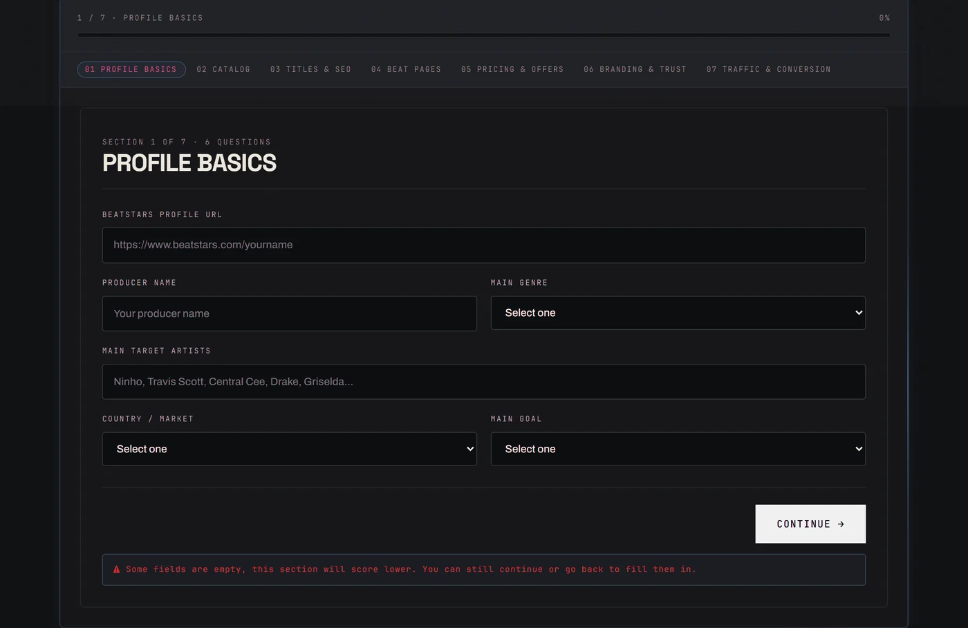Open the 04 Beat Pages tab
Screen dimensions: 968x628
pos(406,69)
